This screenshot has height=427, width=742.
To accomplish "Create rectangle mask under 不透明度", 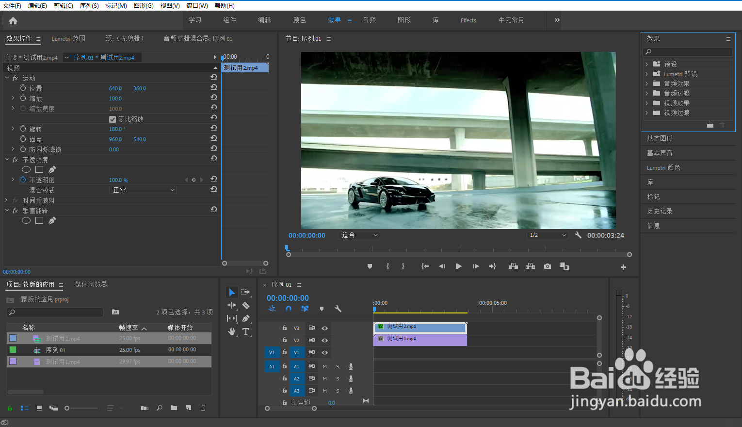I will click(39, 169).
